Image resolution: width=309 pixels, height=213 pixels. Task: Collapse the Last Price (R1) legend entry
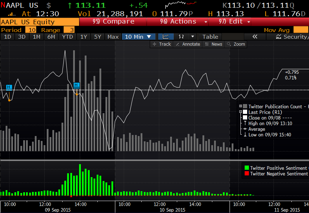pos(240,112)
